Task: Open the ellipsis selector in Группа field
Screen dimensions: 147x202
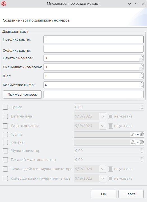Action: (137, 135)
